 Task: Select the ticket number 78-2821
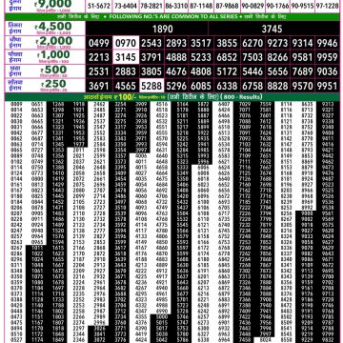tap(151, 6)
